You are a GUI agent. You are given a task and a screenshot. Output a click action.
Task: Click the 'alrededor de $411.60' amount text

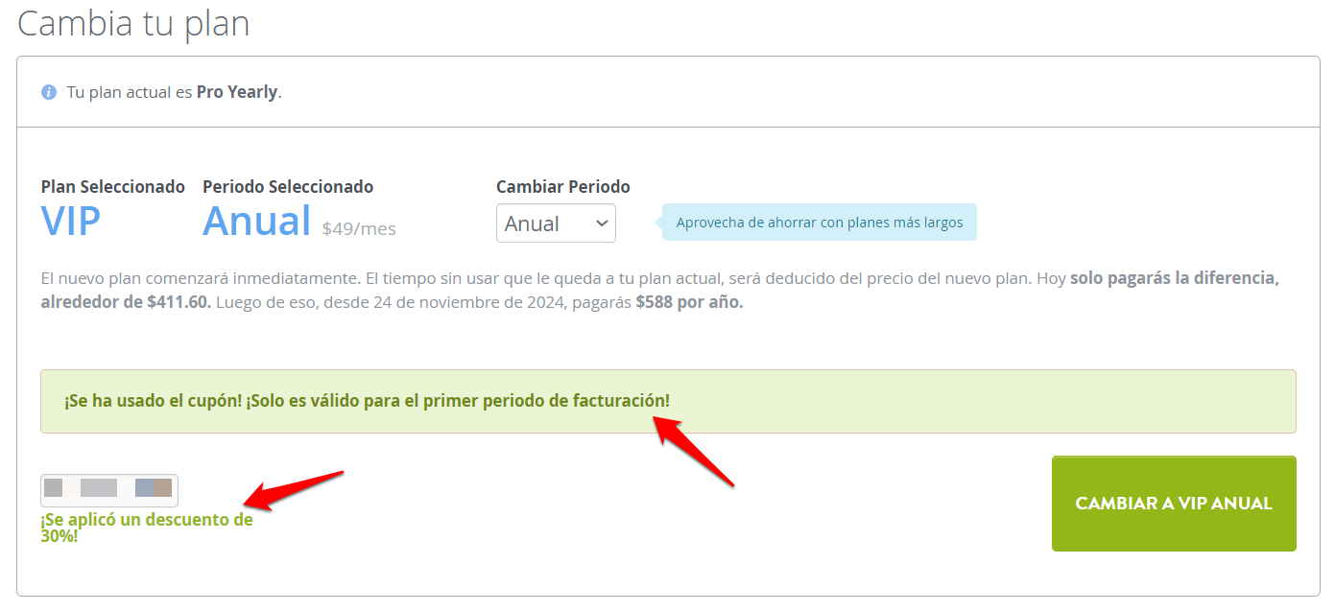pos(126,302)
